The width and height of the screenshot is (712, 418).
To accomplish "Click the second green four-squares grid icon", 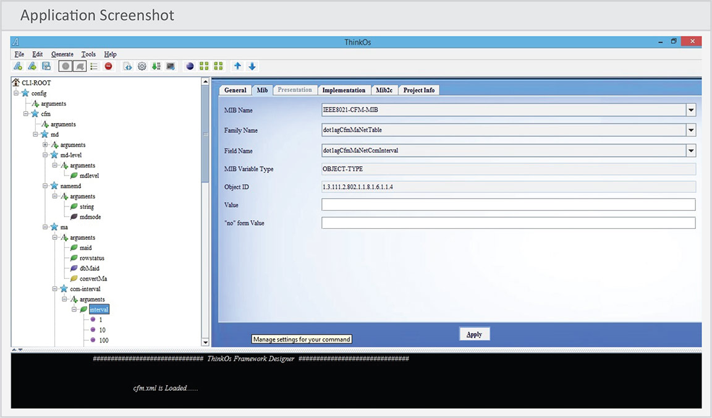I will point(218,66).
